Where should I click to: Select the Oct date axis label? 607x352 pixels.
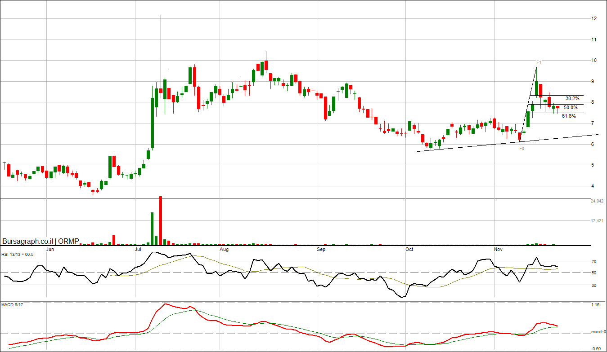[x=409, y=249]
